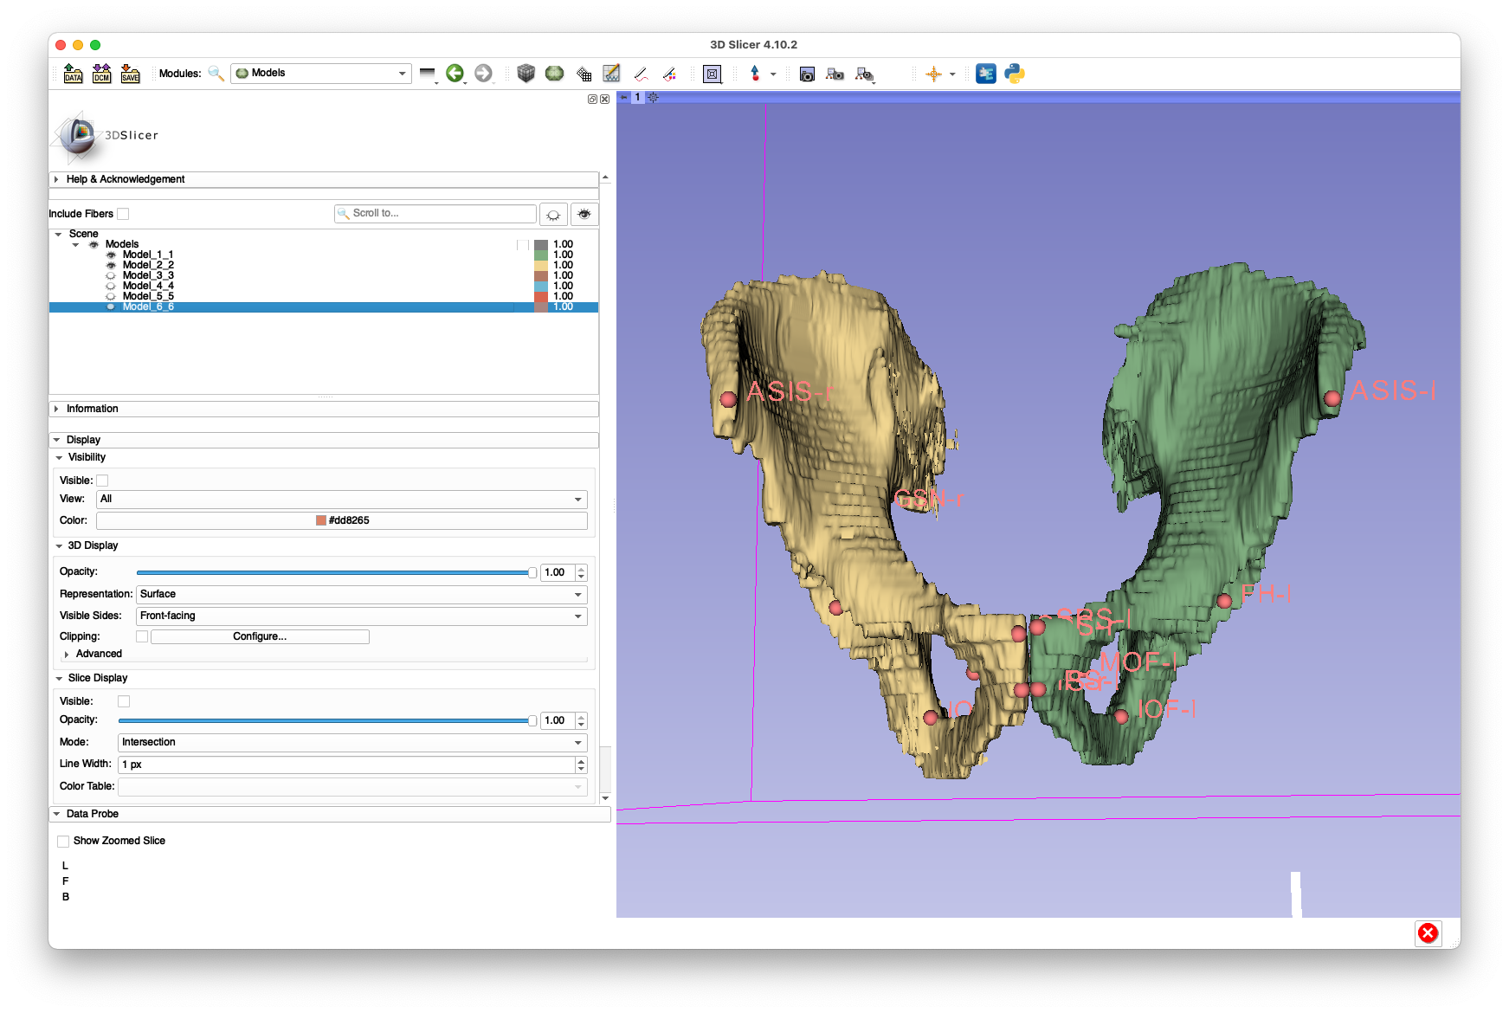The width and height of the screenshot is (1509, 1013).
Task: Click the 3D view pin icon
Action: coord(623,98)
